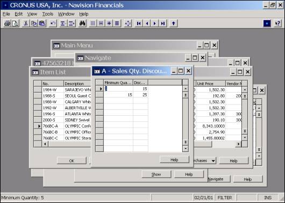The image size is (285, 203).
Task: Click the What's This help icon
Action: pos(277,23)
